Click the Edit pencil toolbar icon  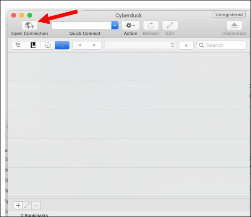pyautogui.click(x=170, y=26)
